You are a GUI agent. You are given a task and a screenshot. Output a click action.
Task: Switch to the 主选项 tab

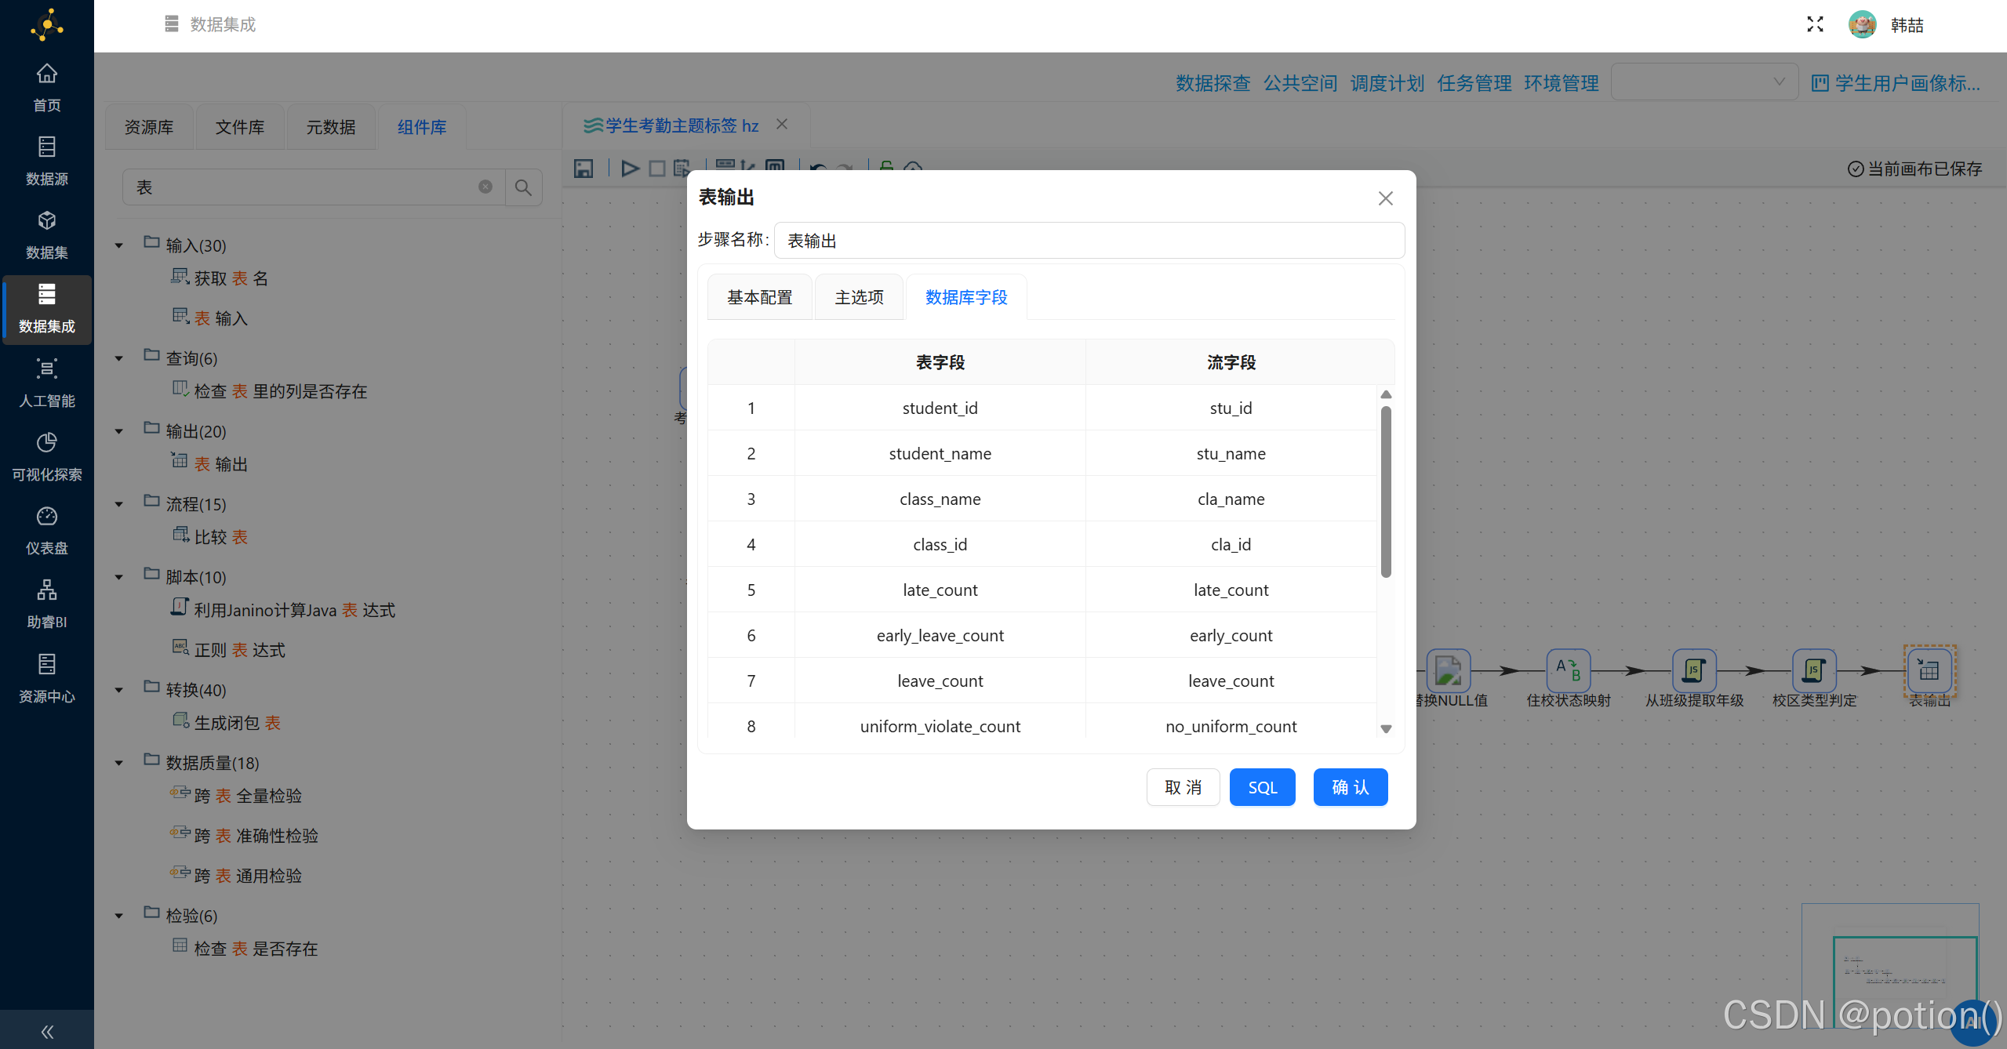tap(859, 297)
